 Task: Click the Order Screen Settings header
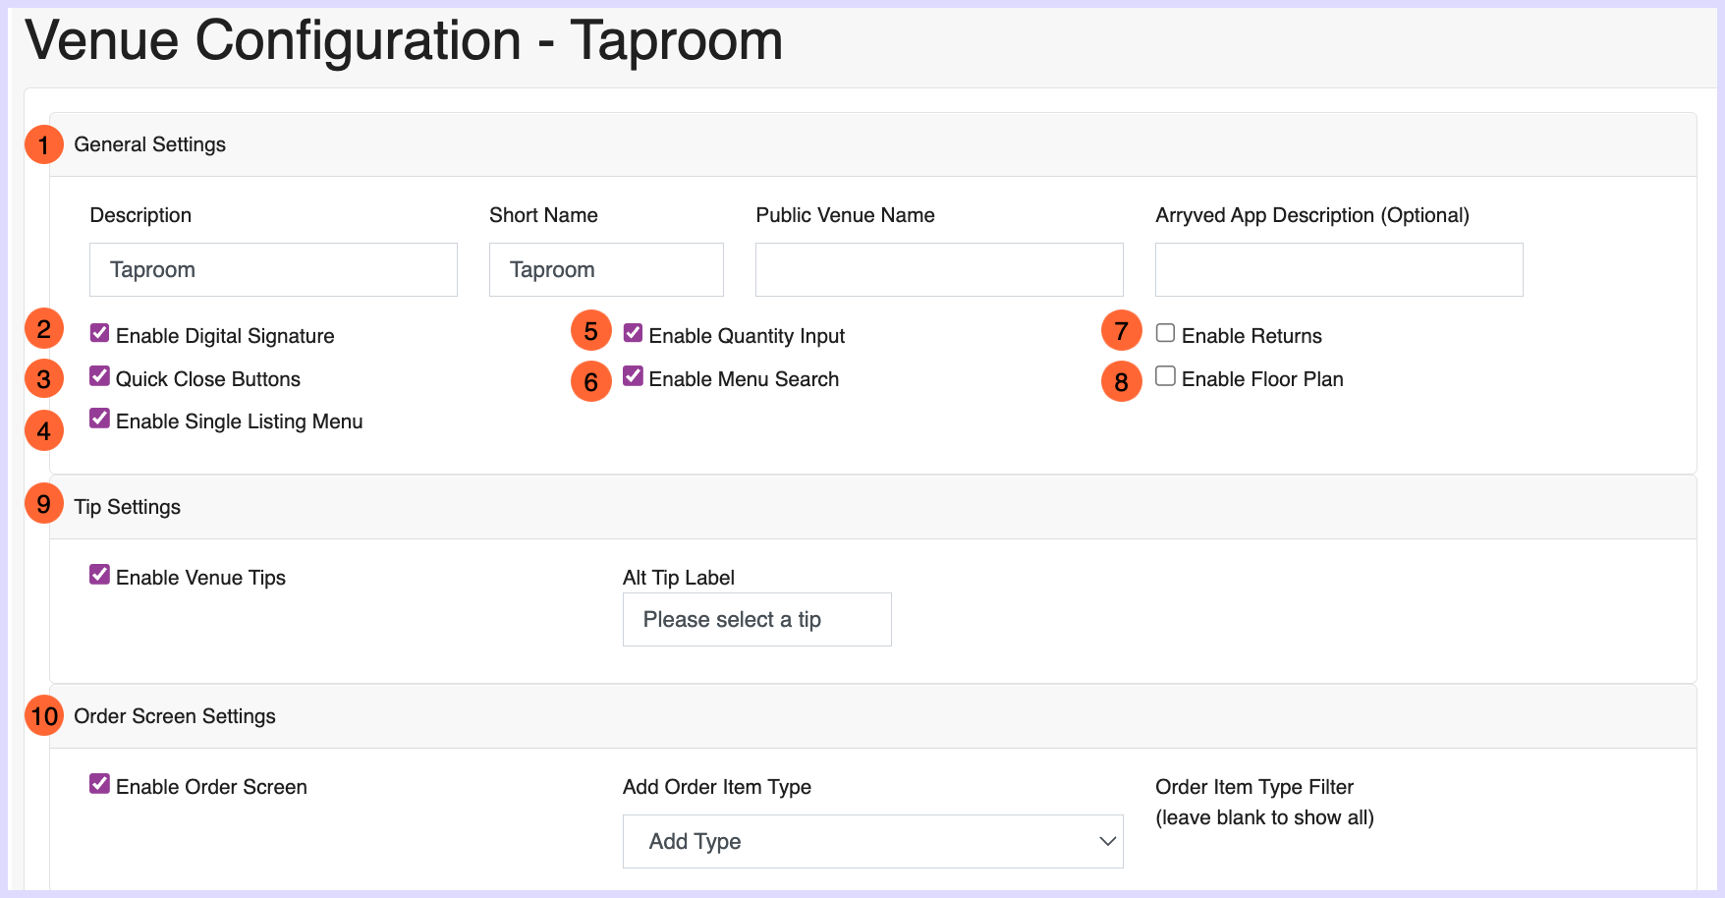(872, 716)
